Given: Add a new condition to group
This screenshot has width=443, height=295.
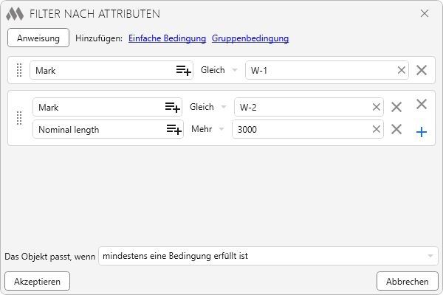Looking at the screenshot, I should 422,132.
